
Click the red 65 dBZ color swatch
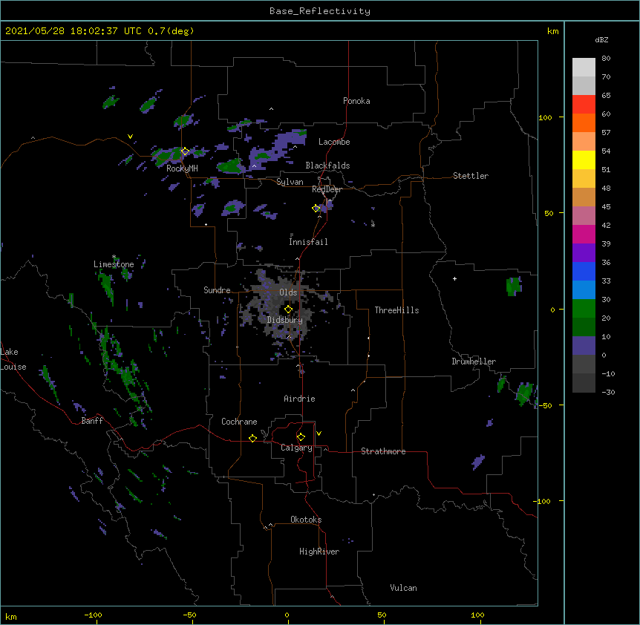[x=584, y=104]
